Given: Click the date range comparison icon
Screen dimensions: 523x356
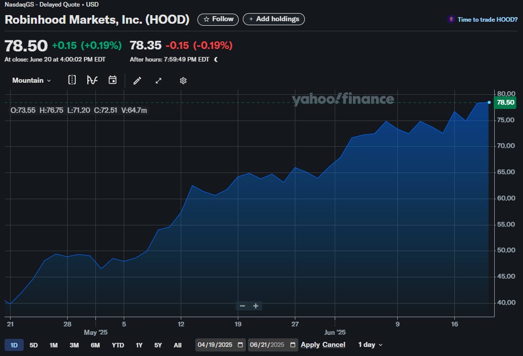Looking at the screenshot, I should coord(72,80).
